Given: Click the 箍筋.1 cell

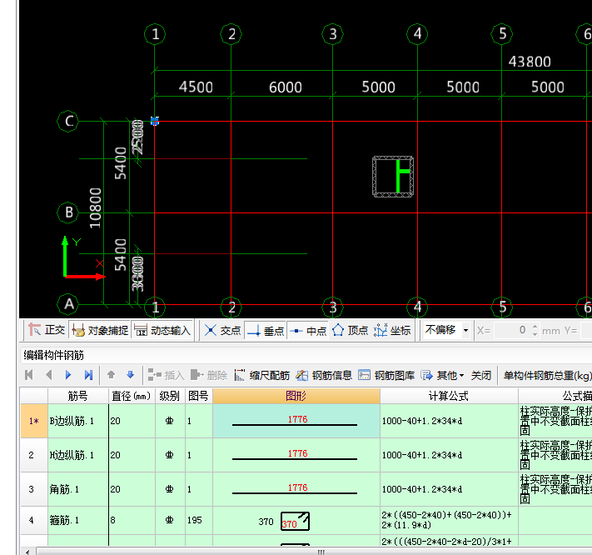Looking at the screenshot, I should 78,520.
